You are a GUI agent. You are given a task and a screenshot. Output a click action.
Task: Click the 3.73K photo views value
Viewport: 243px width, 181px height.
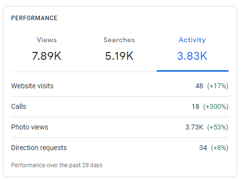click(194, 127)
